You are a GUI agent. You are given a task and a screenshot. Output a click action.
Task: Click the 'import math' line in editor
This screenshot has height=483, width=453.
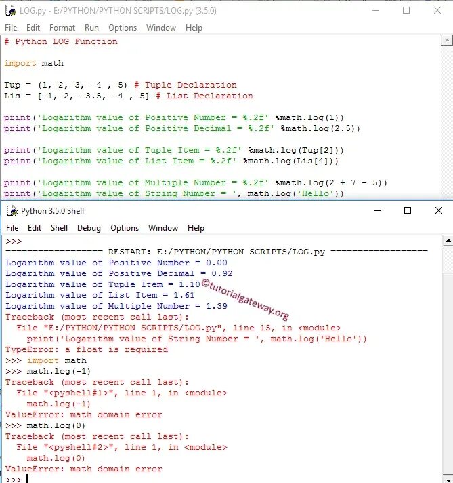coord(34,63)
